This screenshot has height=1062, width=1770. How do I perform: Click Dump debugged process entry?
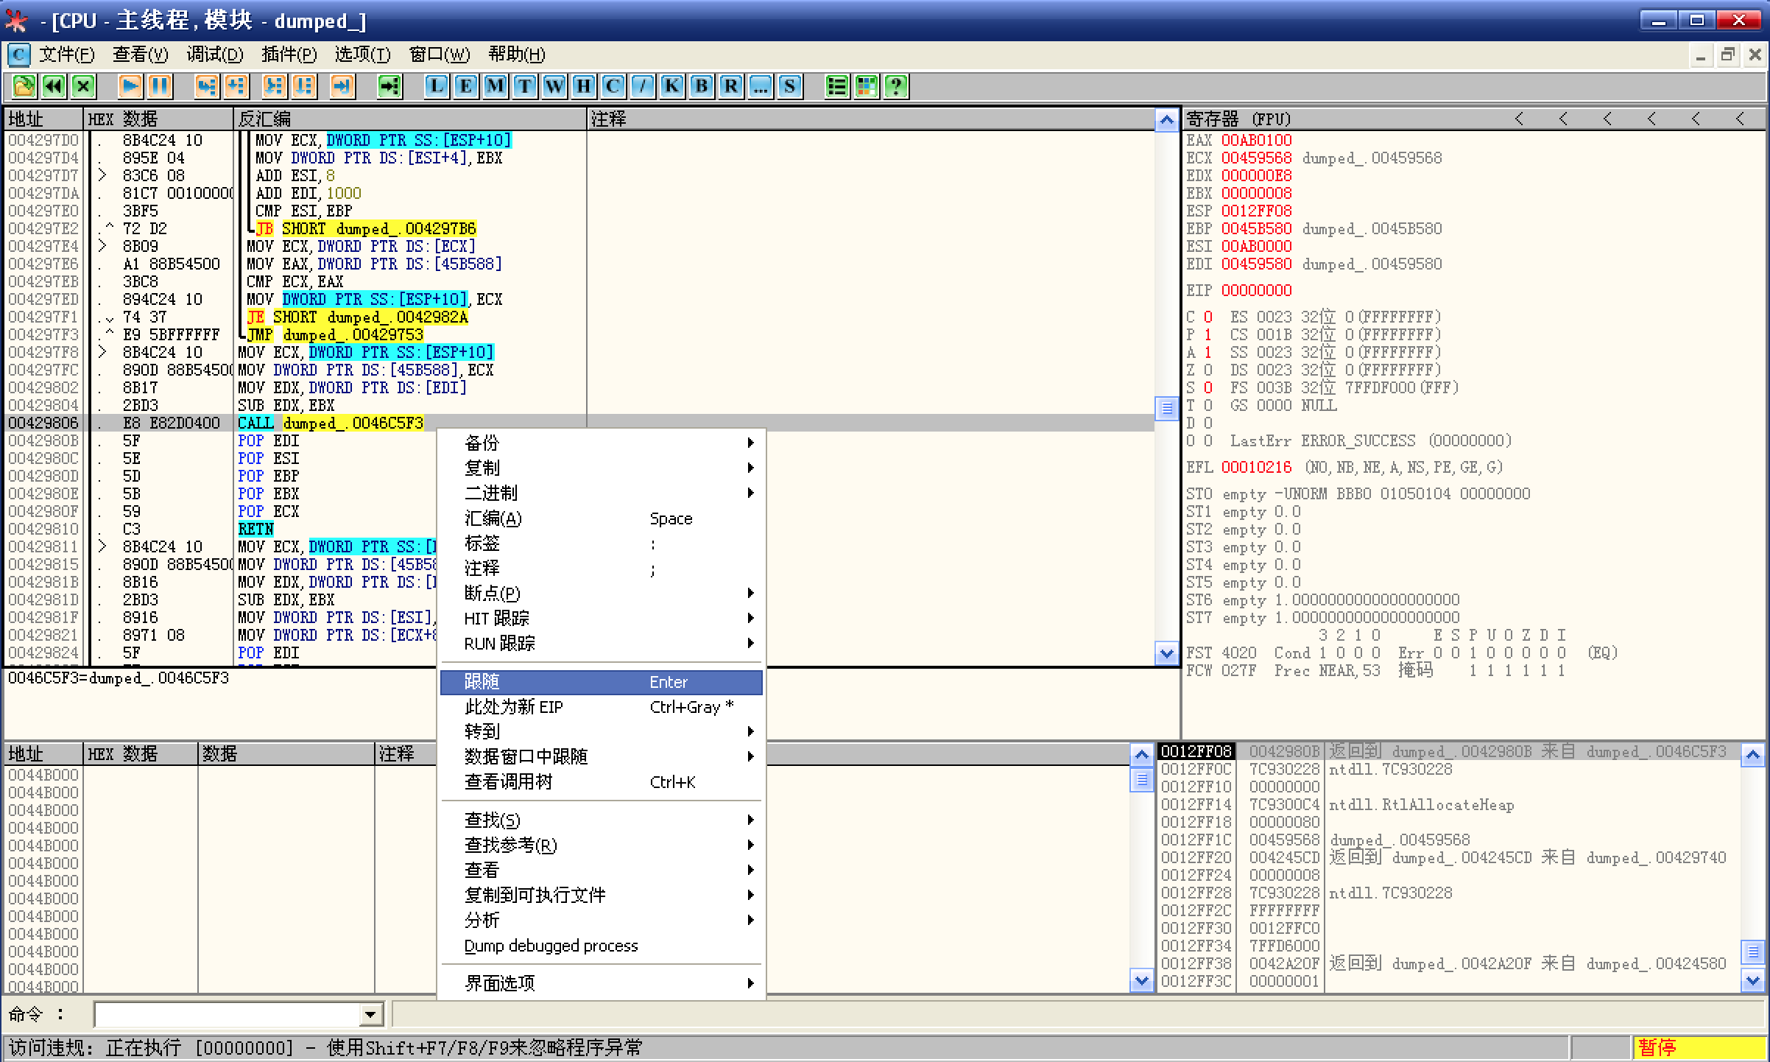[x=551, y=946]
